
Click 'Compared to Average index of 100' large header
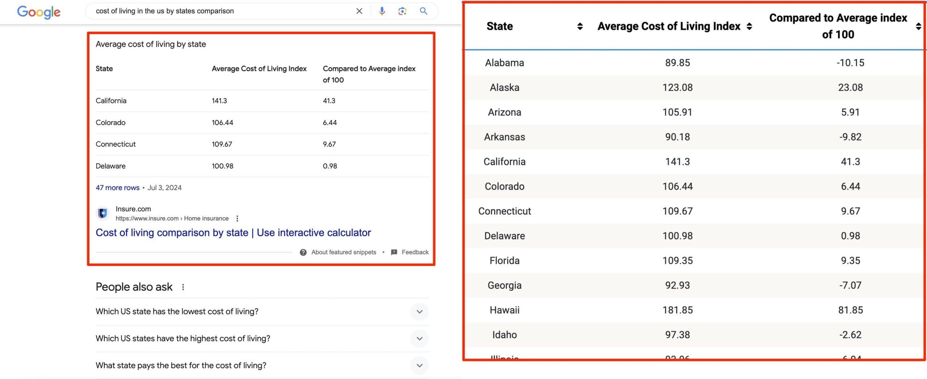pyautogui.click(x=838, y=26)
